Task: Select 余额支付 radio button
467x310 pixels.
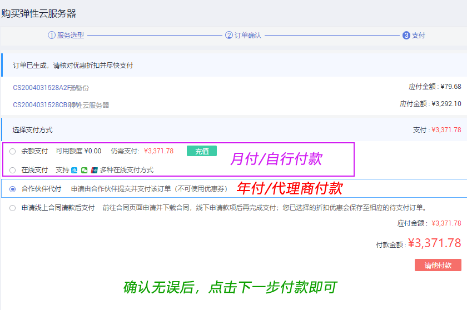Action: click(13, 151)
